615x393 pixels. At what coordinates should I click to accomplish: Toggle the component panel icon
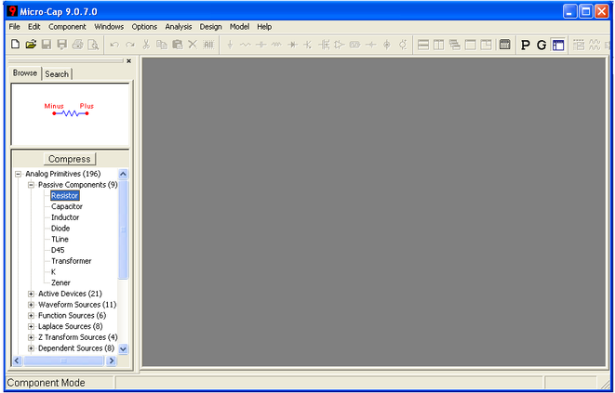pos(558,45)
